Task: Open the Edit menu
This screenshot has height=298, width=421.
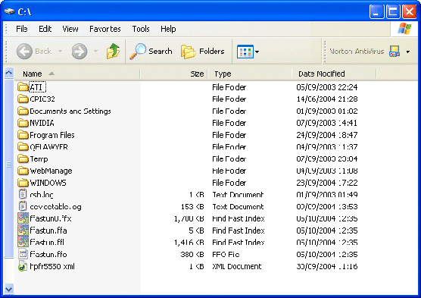Action: 45,29
